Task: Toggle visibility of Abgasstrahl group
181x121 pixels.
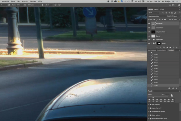Action: pos(149,40)
